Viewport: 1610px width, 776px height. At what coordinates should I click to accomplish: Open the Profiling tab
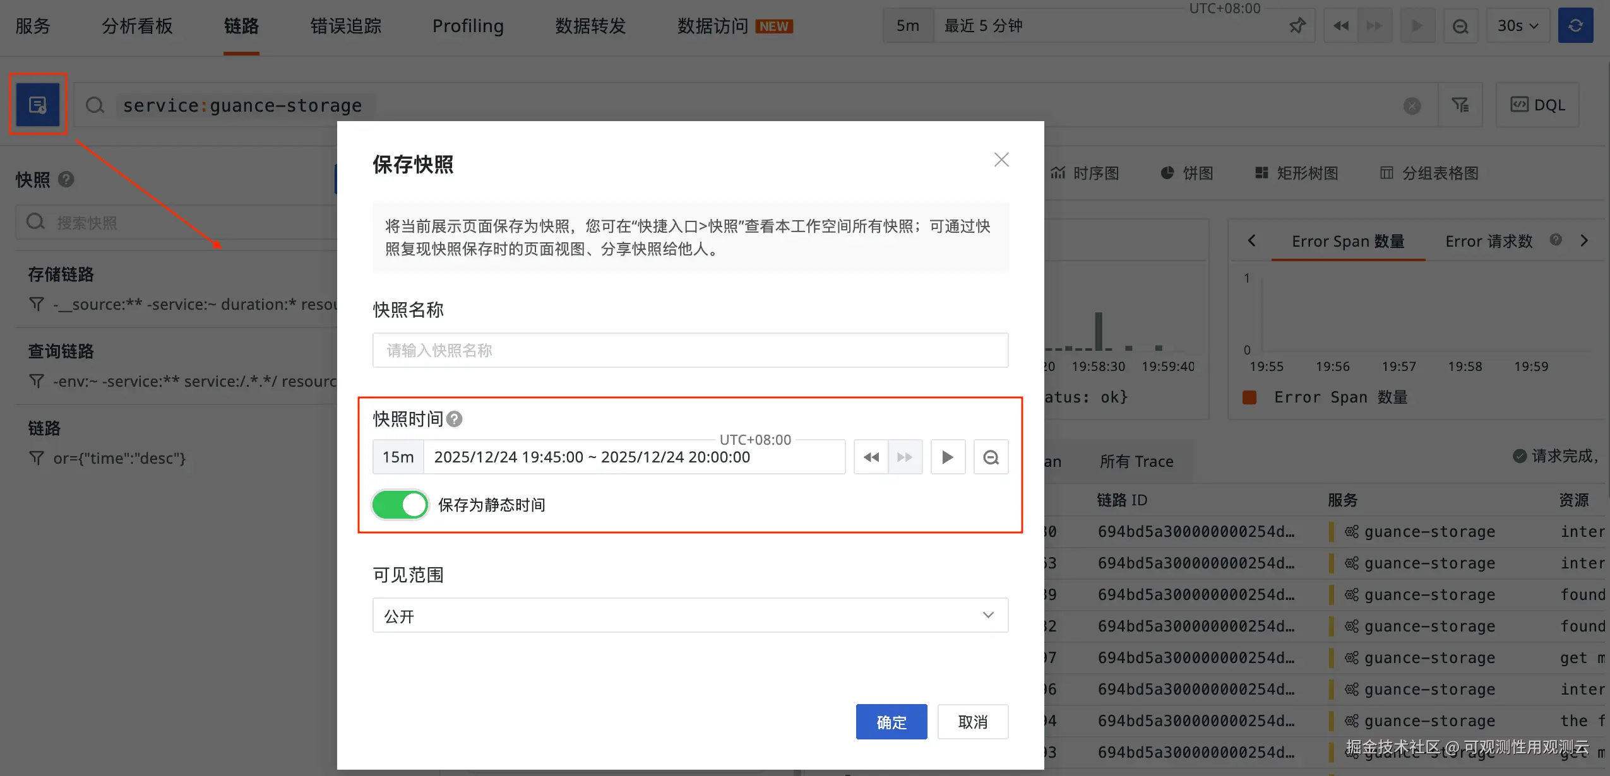468,26
